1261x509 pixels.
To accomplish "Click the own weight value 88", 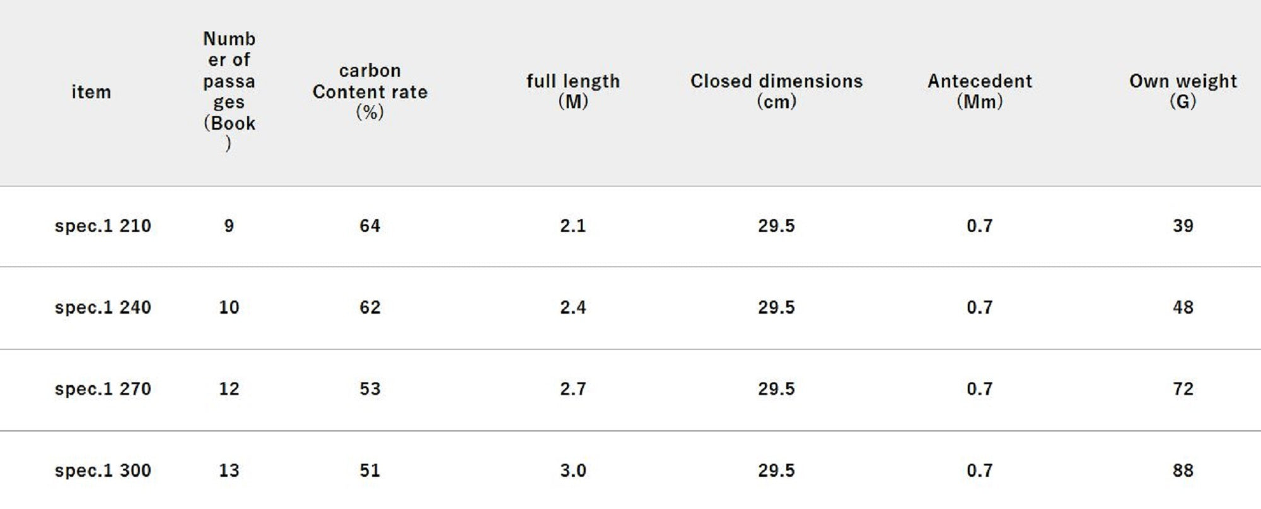I will 1183,471.
